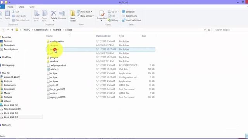Open Videos under This PC
The image size is (248, 139).
(x=7, y=101)
